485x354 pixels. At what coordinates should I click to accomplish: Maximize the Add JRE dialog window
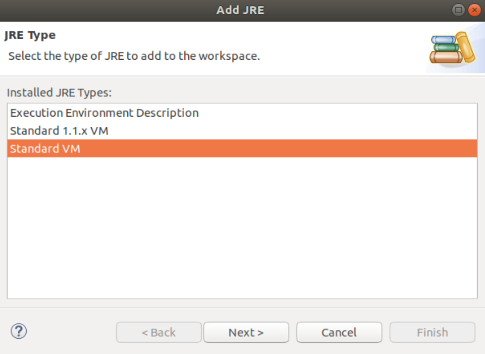[458, 10]
